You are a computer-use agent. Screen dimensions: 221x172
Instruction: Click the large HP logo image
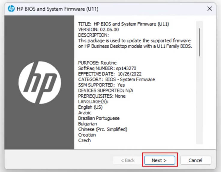pos(40,83)
